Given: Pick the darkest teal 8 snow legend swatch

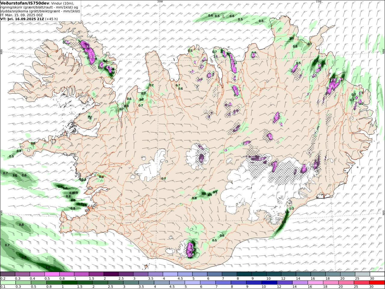Looking at the screenshot, I should [244, 274].
